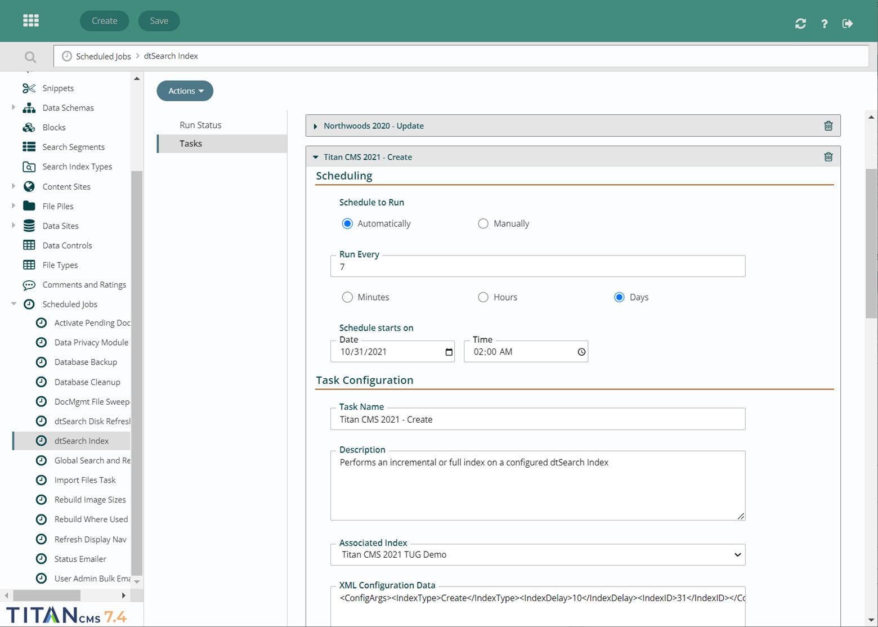This screenshot has width=878, height=627.
Task: Select the Tasks tab
Action: tap(222, 144)
